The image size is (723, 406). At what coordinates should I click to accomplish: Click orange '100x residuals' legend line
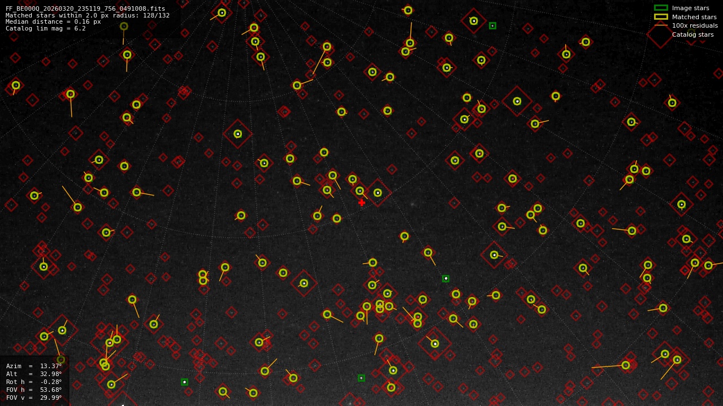pos(661,25)
